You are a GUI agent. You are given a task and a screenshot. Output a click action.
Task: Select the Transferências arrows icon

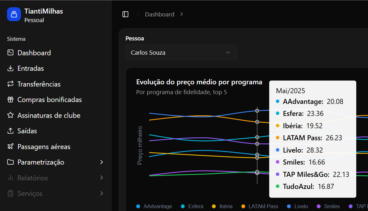pyautogui.click(x=10, y=84)
